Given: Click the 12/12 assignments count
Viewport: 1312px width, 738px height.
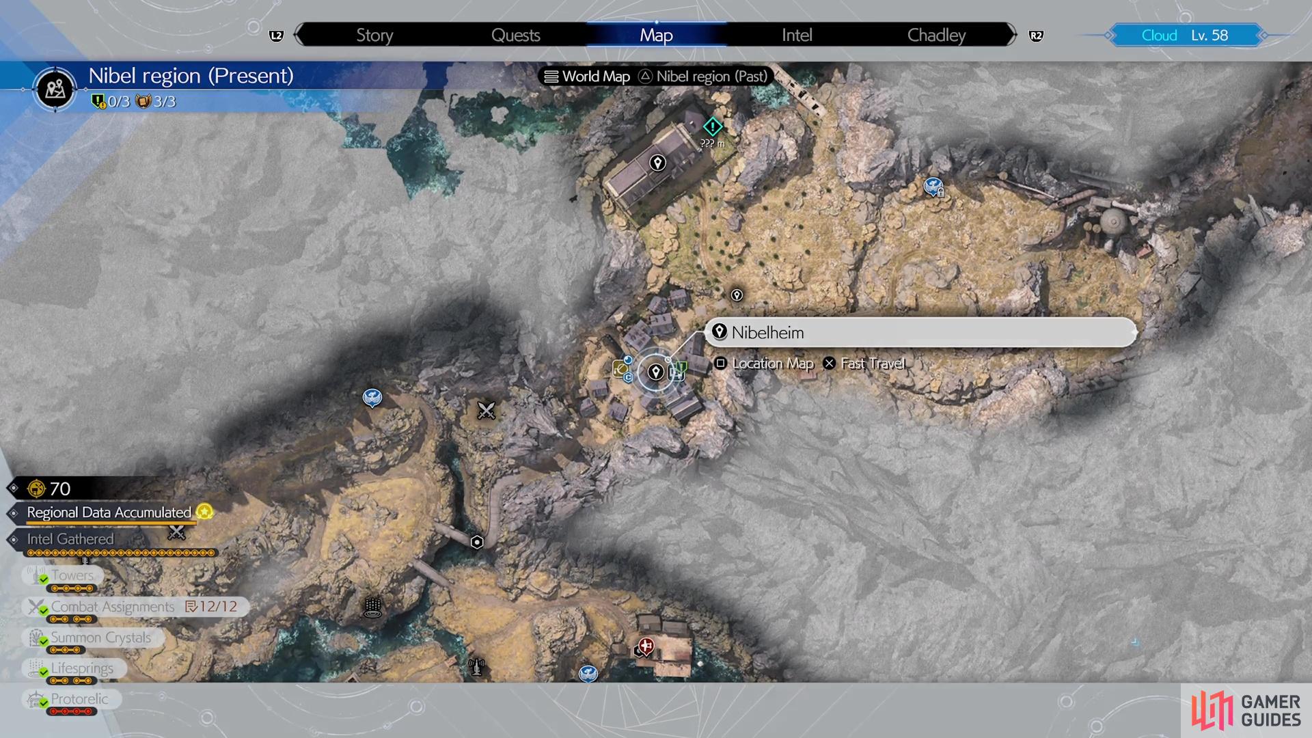Looking at the screenshot, I should pos(212,607).
